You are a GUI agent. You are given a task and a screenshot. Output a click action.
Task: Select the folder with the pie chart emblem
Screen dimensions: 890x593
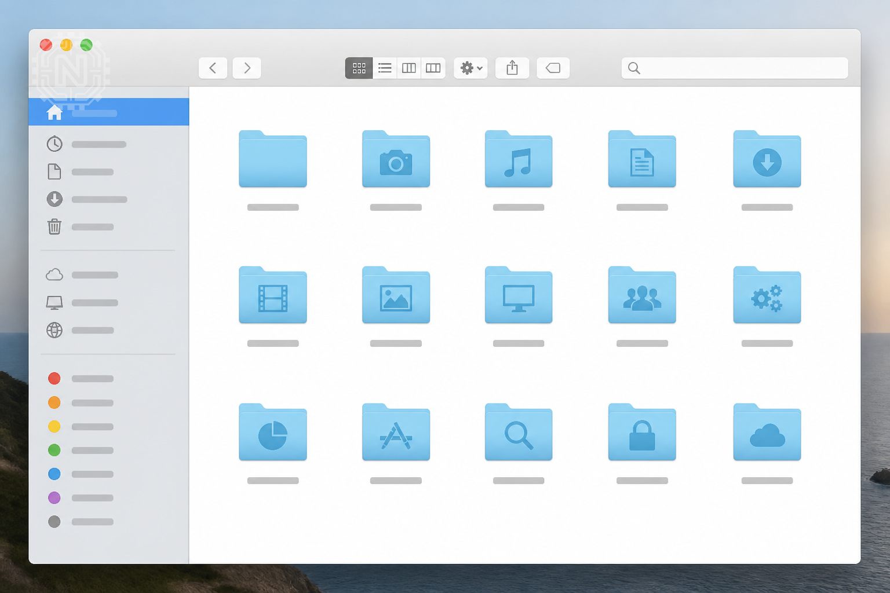click(x=273, y=432)
